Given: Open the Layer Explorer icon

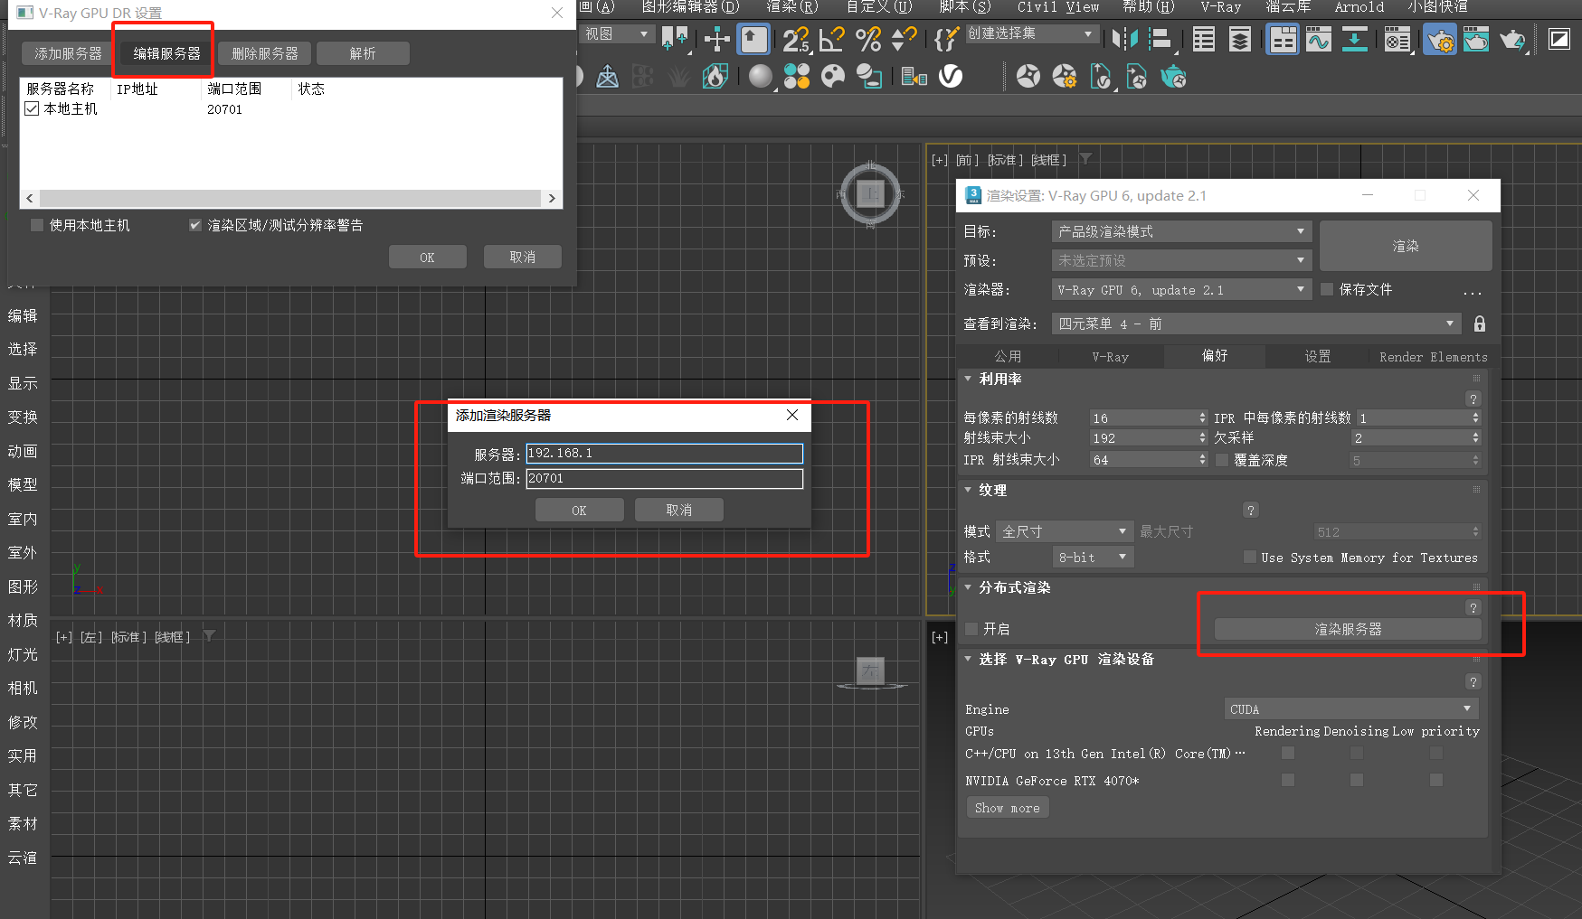Looking at the screenshot, I should (x=1239, y=40).
